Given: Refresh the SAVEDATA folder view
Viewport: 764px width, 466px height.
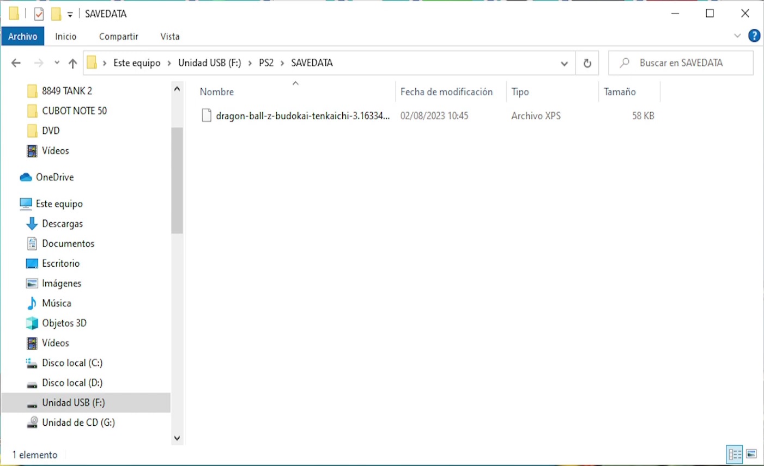Looking at the screenshot, I should click(x=587, y=63).
